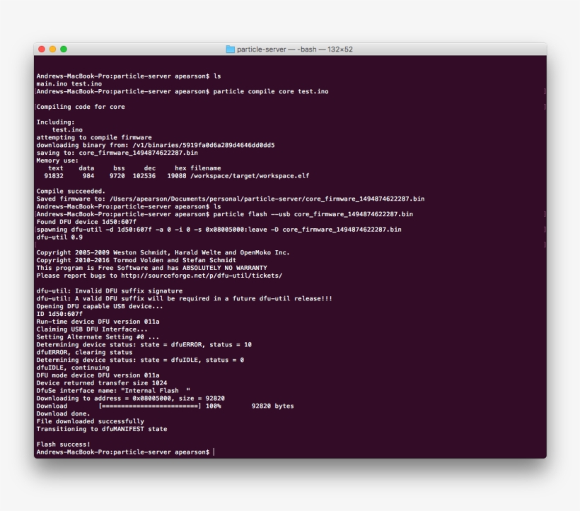Viewport: 580px width, 511px height.
Task: Place cursor at the final command prompt
Action: (213, 452)
